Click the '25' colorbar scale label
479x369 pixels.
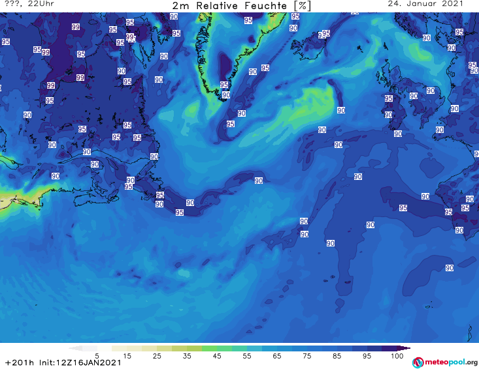point(157,356)
